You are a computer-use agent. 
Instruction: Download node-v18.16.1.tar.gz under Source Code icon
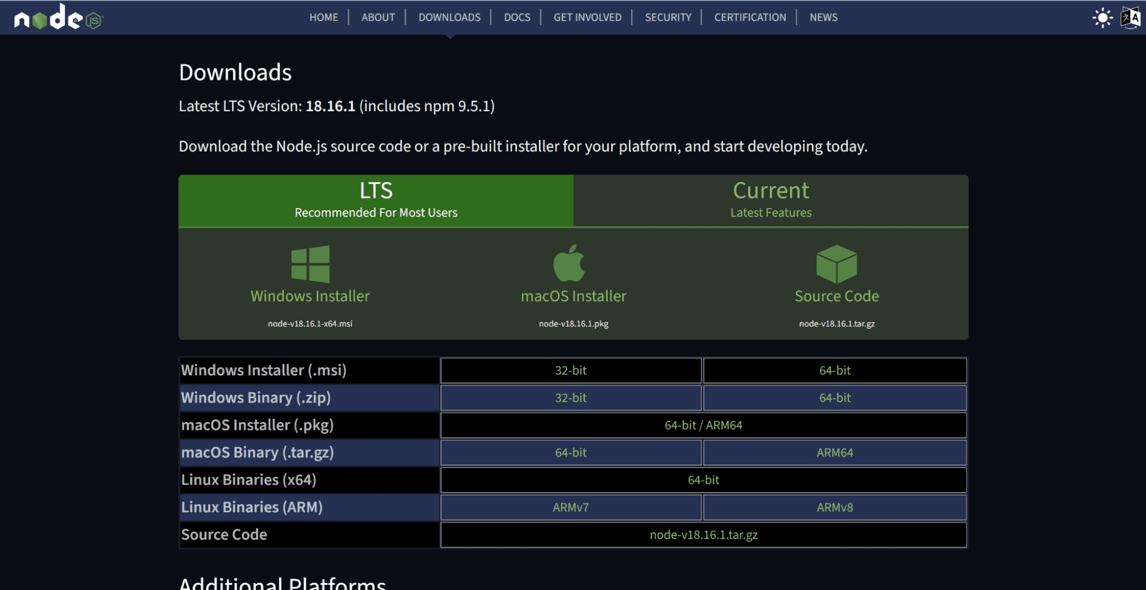coord(836,324)
